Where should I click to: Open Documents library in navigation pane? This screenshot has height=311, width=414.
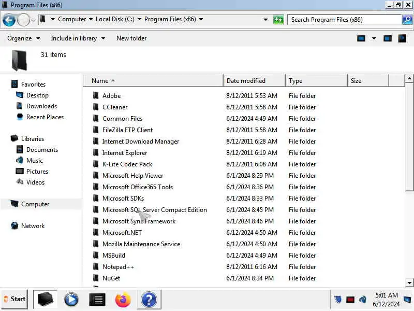42,149
